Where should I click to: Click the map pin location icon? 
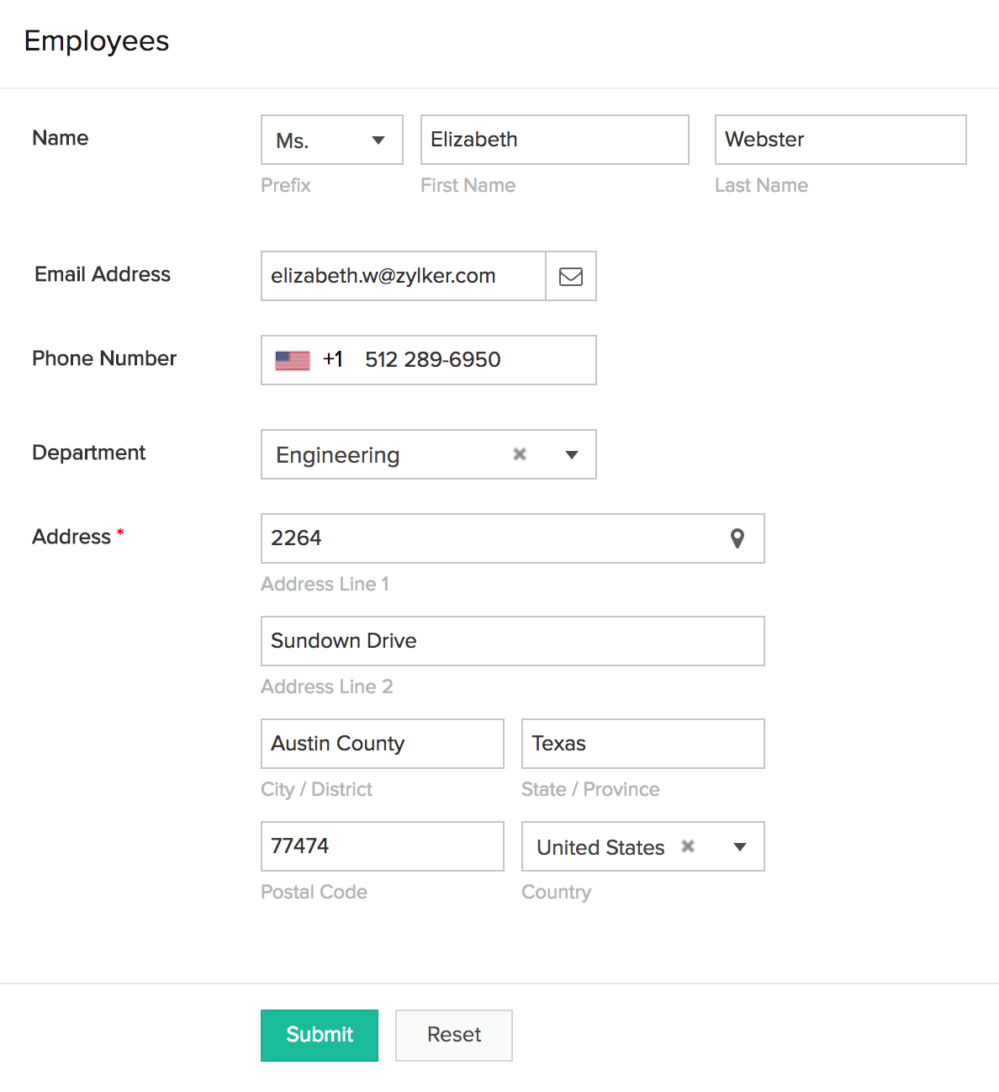click(x=737, y=538)
